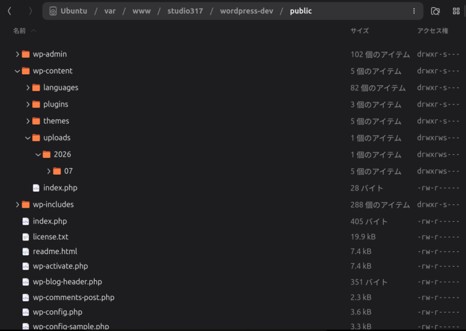Navigate to var in path bar
Screen dimensions: 466x331
110,11
